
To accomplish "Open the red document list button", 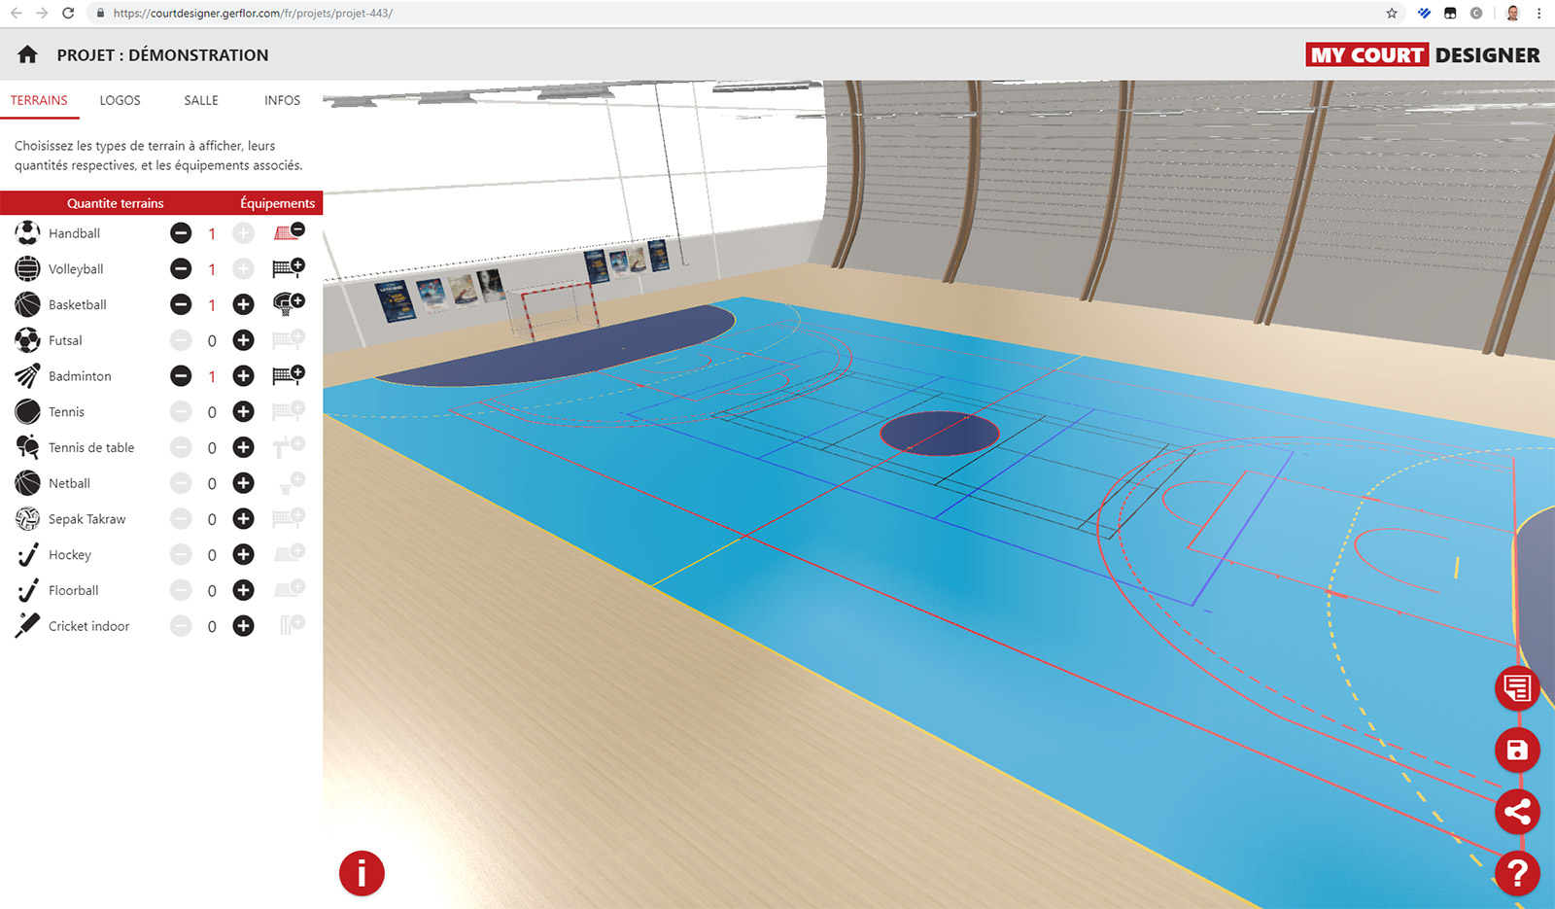I will pos(1516,688).
